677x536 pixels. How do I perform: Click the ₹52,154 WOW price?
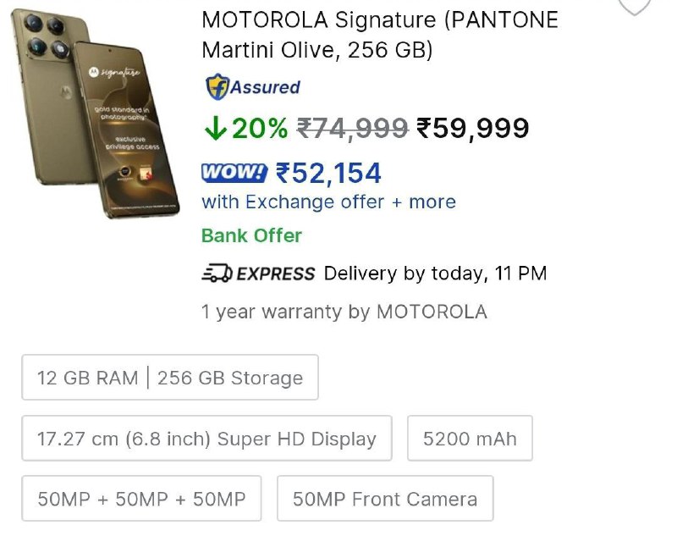coord(328,173)
